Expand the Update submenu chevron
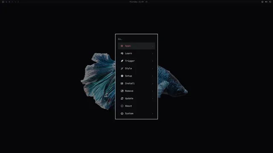273x153 pixels. pyautogui.click(x=153, y=99)
